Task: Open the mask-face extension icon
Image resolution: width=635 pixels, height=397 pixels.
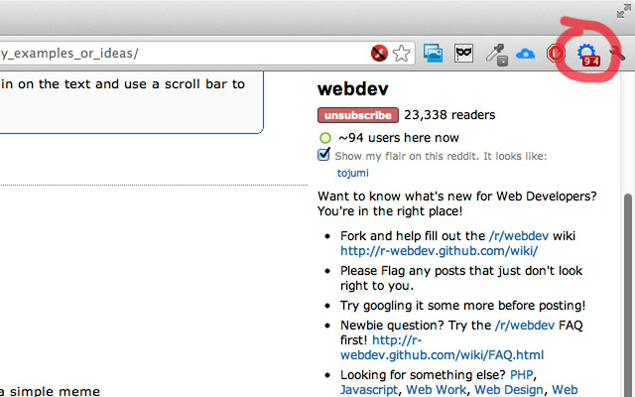Action: coord(463,53)
